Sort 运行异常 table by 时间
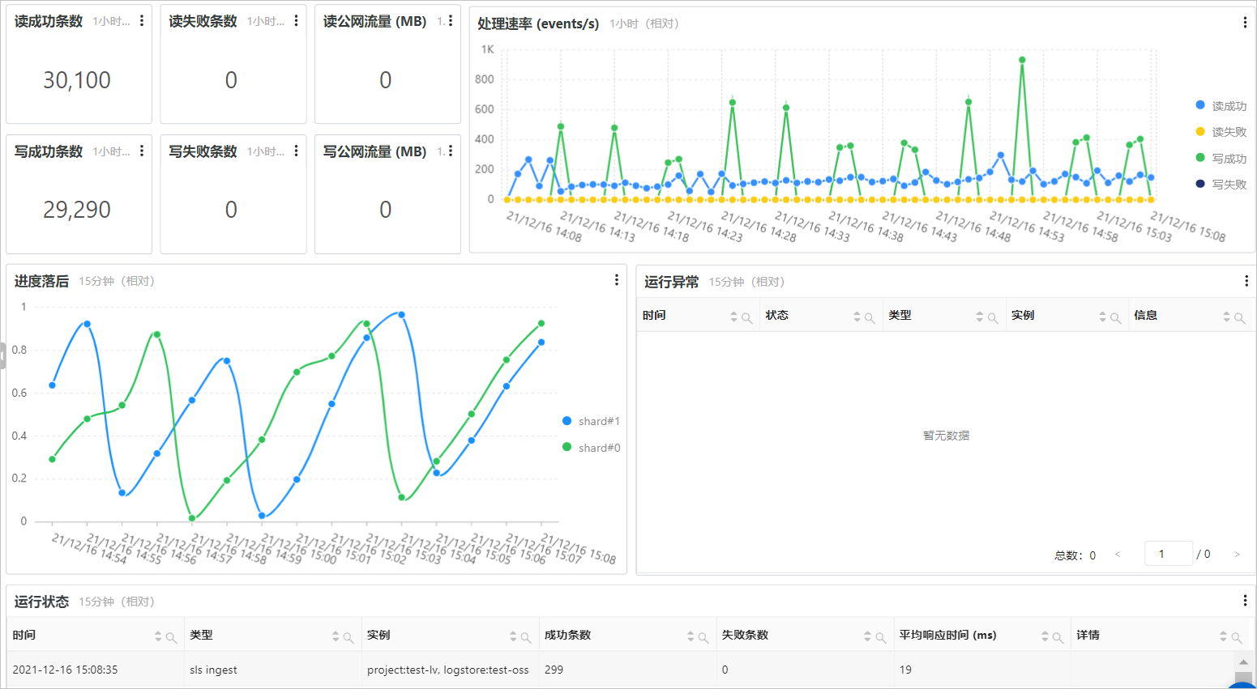The width and height of the screenshot is (1257, 689). click(x=733, y=317)
